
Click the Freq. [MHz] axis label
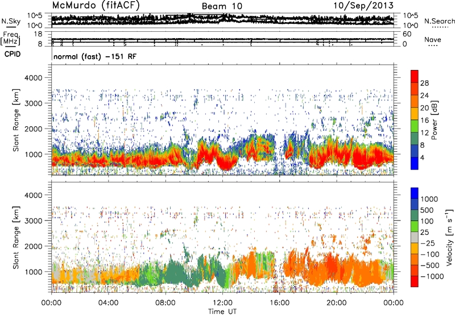coord(10,38)
